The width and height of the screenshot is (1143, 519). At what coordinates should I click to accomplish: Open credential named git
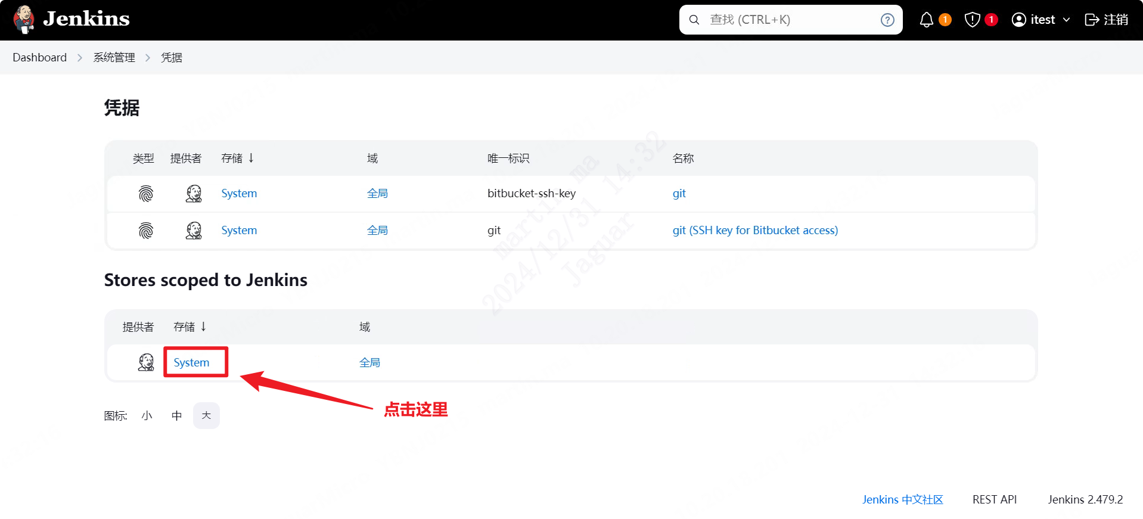click(679, 193)
